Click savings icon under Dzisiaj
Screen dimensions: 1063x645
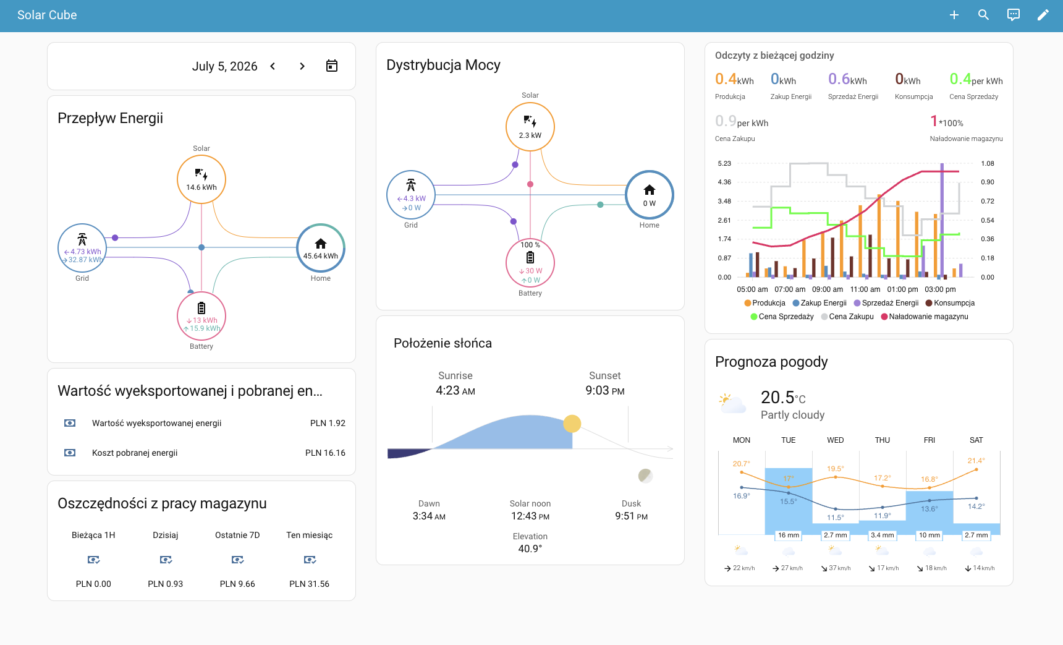click(166, 560)
